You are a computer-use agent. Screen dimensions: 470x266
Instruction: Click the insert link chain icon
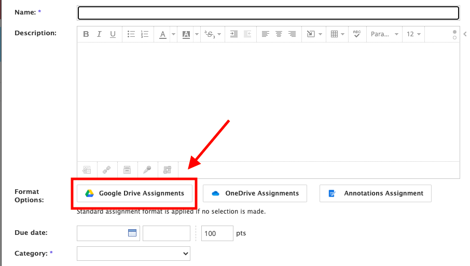click(107, 170)
